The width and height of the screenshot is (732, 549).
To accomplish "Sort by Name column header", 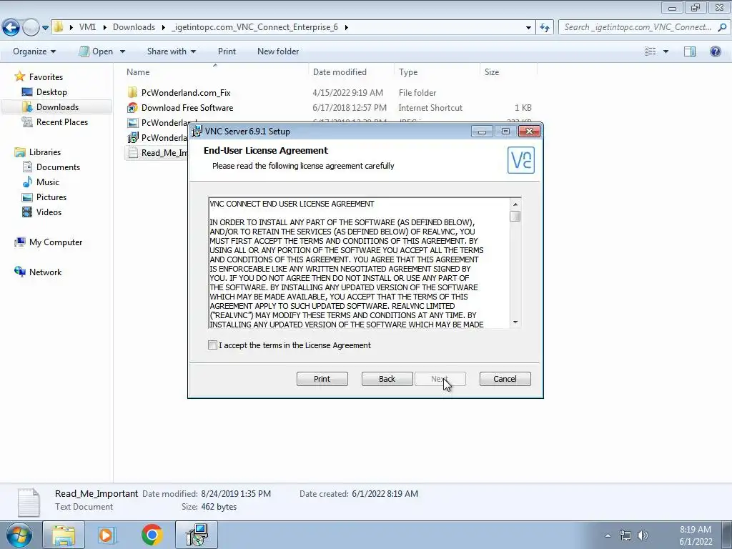I will 138,72.
